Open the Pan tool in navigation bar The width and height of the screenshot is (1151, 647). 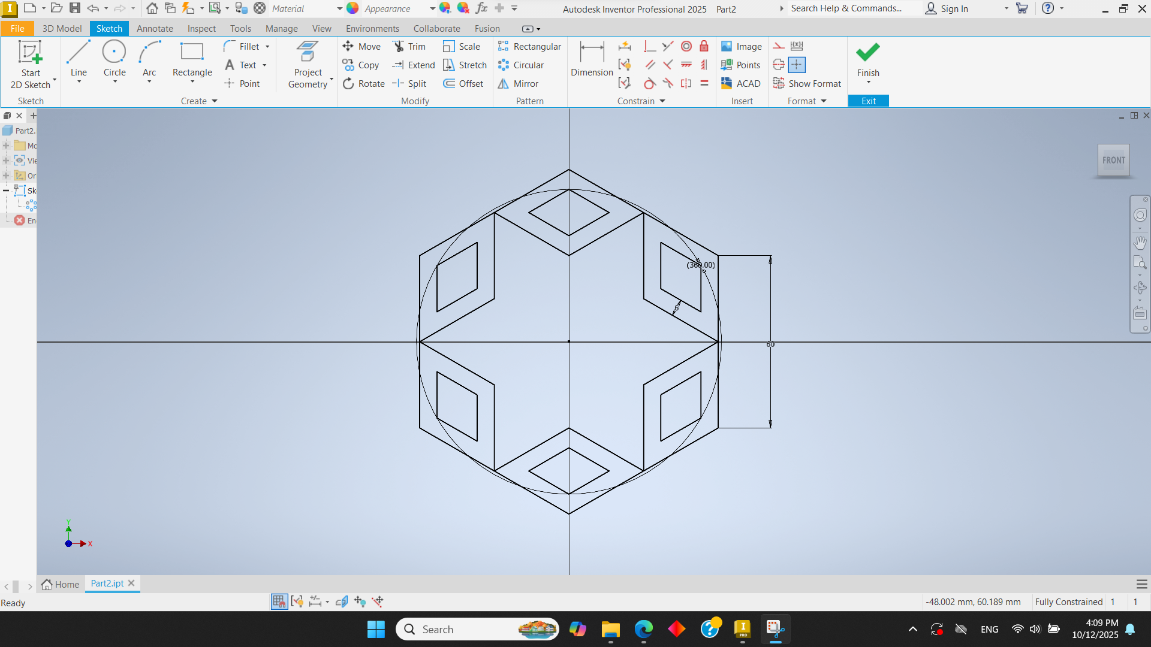click(1140, 243)
